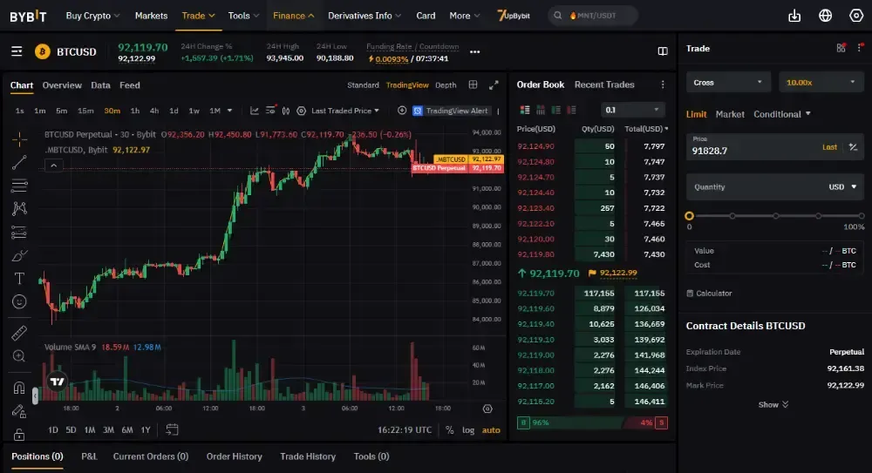The image size is (872, 473).
Task: Open the horizontal lines Fibonacci tool
Action: click(19, 186)
